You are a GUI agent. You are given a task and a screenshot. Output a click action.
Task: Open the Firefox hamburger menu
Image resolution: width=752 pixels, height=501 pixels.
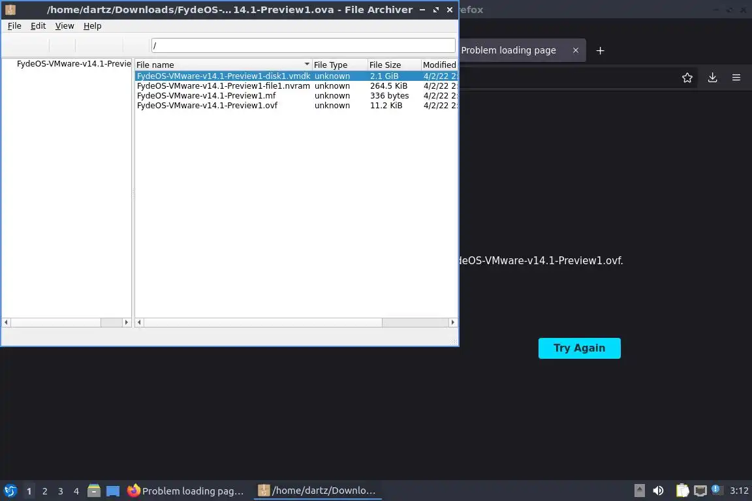[736, 78]
